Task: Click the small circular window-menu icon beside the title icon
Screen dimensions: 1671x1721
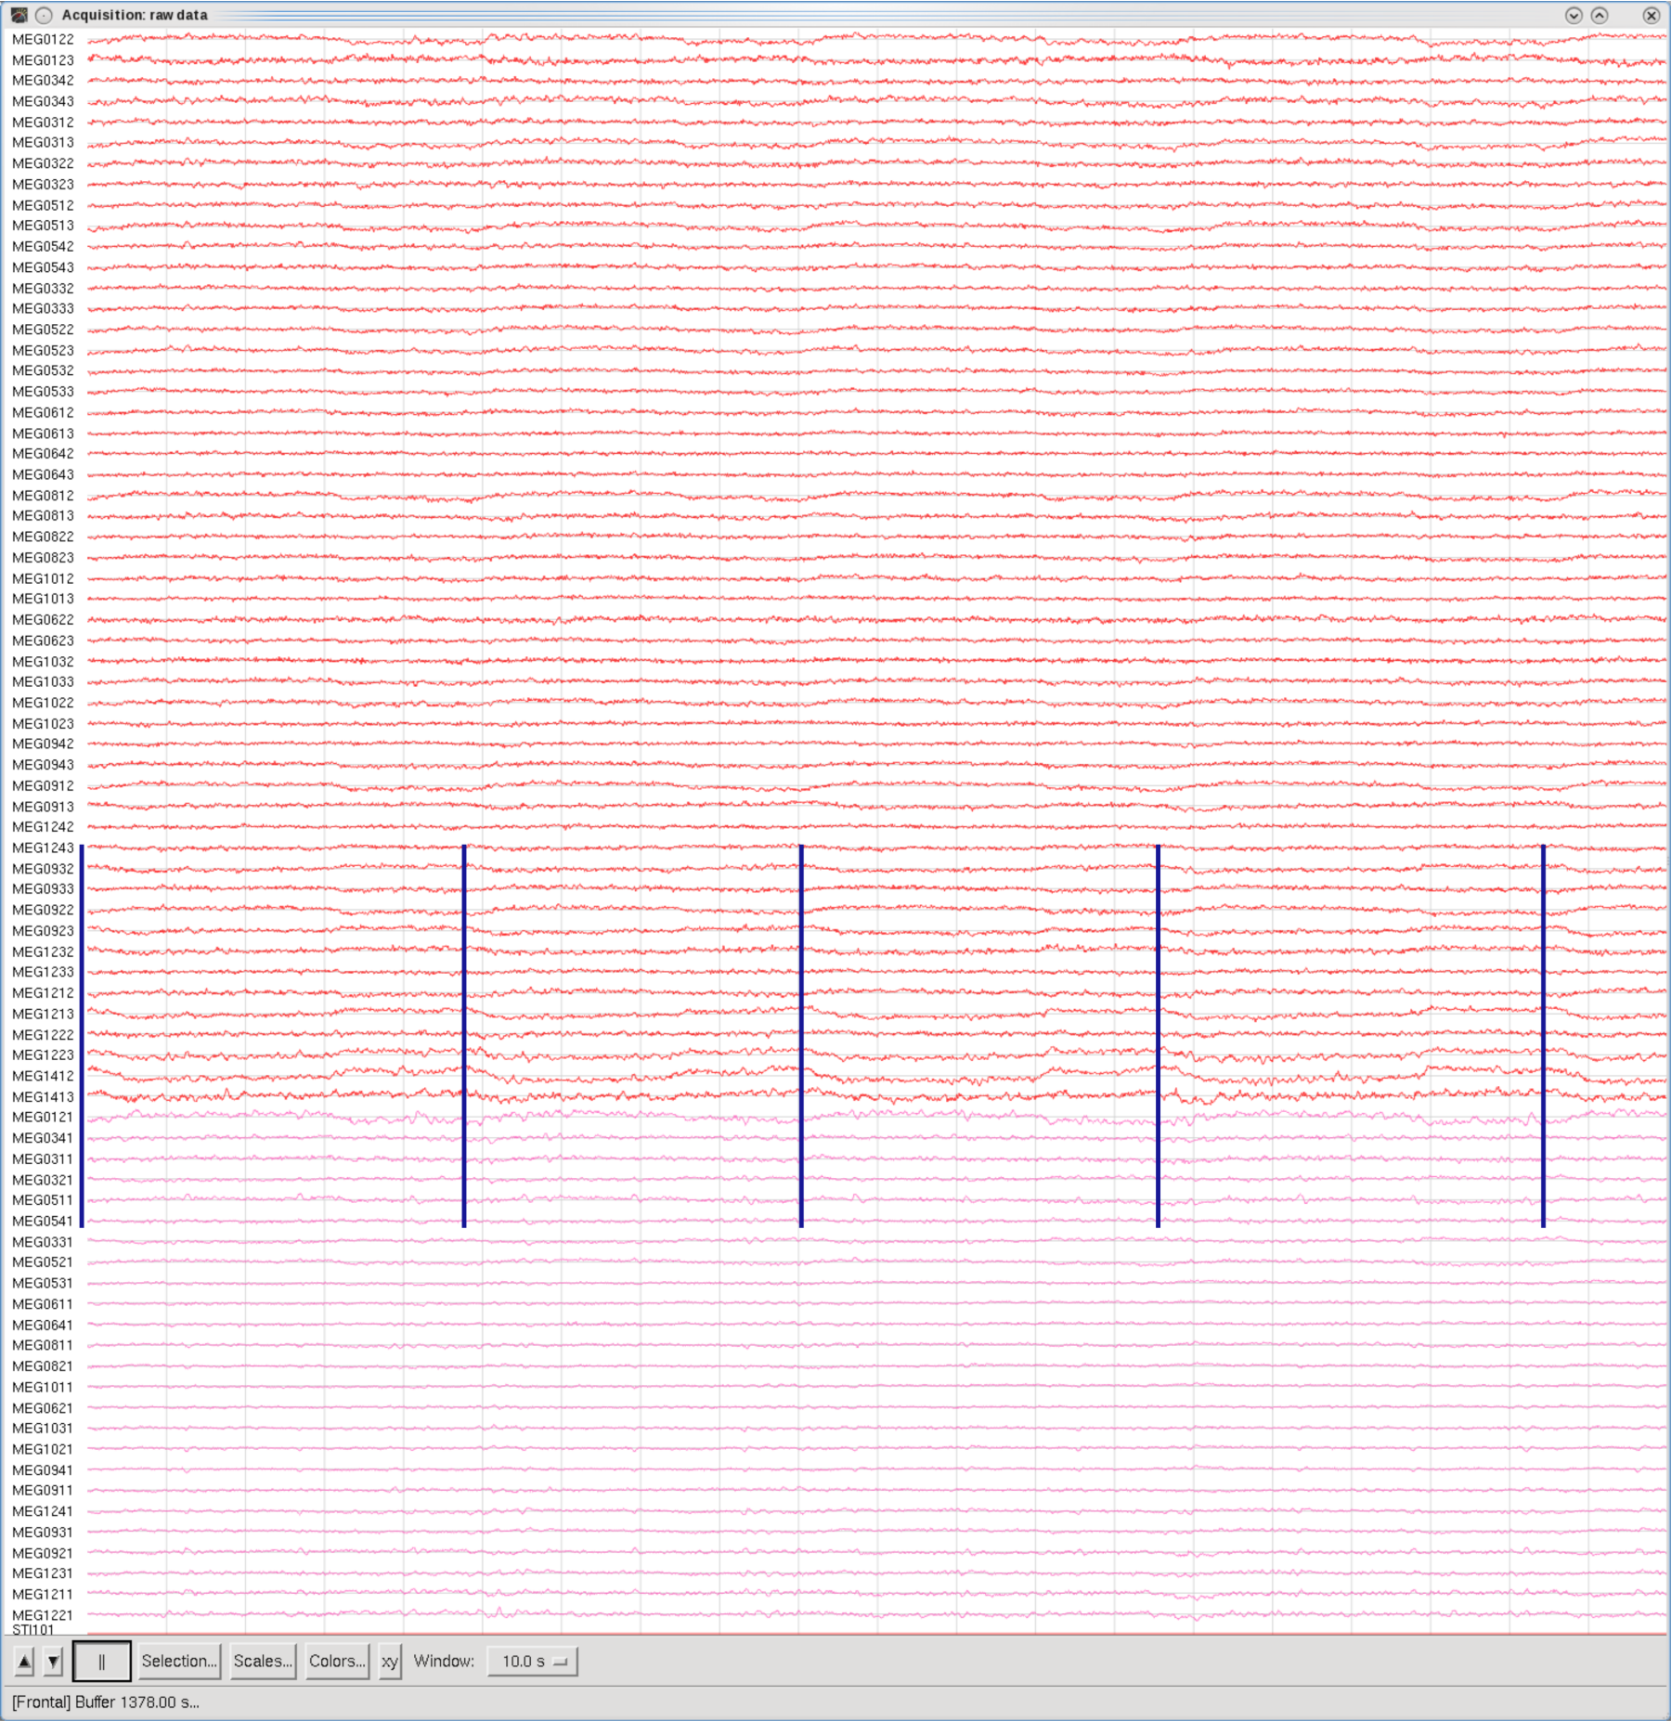Action: 43,15
